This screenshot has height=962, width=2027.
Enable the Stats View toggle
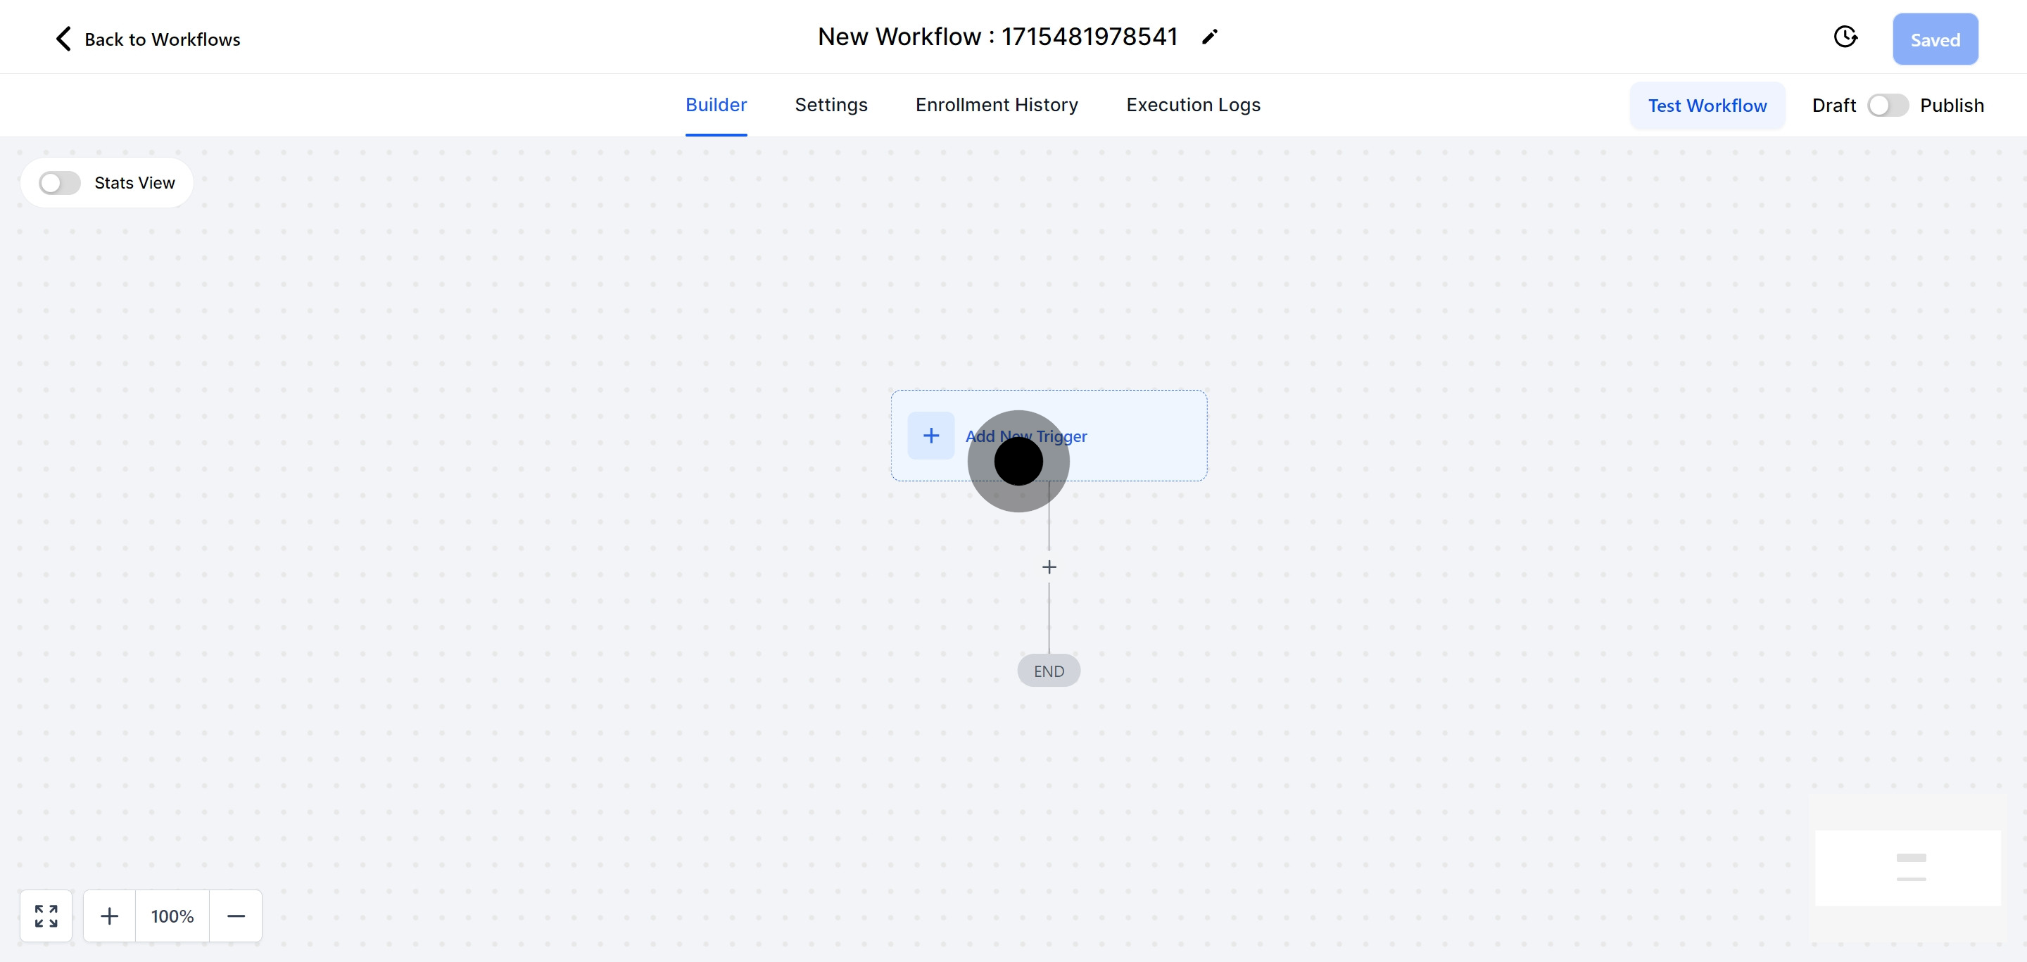point(60,183)
